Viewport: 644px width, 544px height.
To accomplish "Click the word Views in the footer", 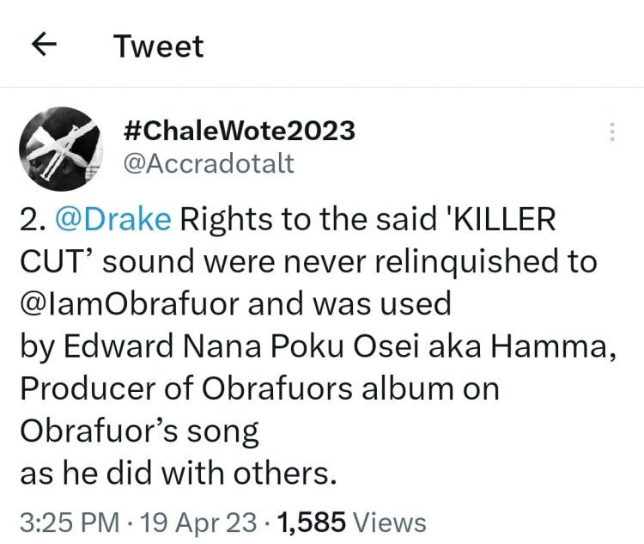I will pyautogui.click(x=390, y=522).
